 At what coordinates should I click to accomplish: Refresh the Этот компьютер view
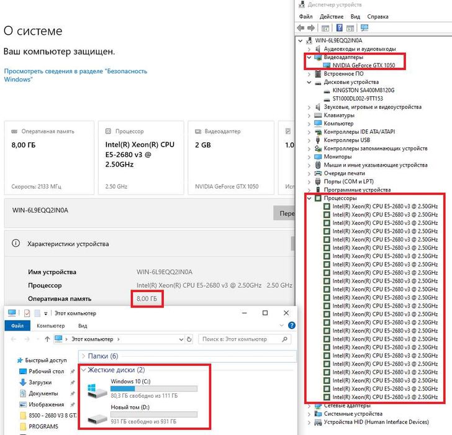pyautogui.click(x=189, y=339)
